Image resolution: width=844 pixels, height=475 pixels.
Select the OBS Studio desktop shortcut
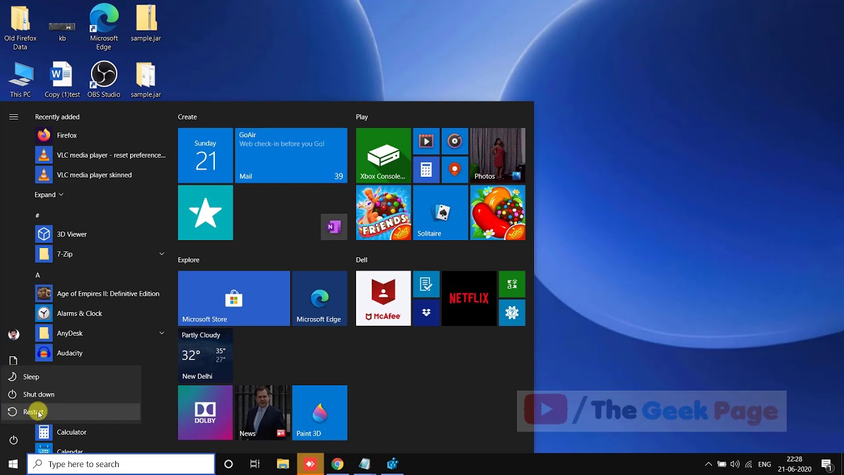104,80
